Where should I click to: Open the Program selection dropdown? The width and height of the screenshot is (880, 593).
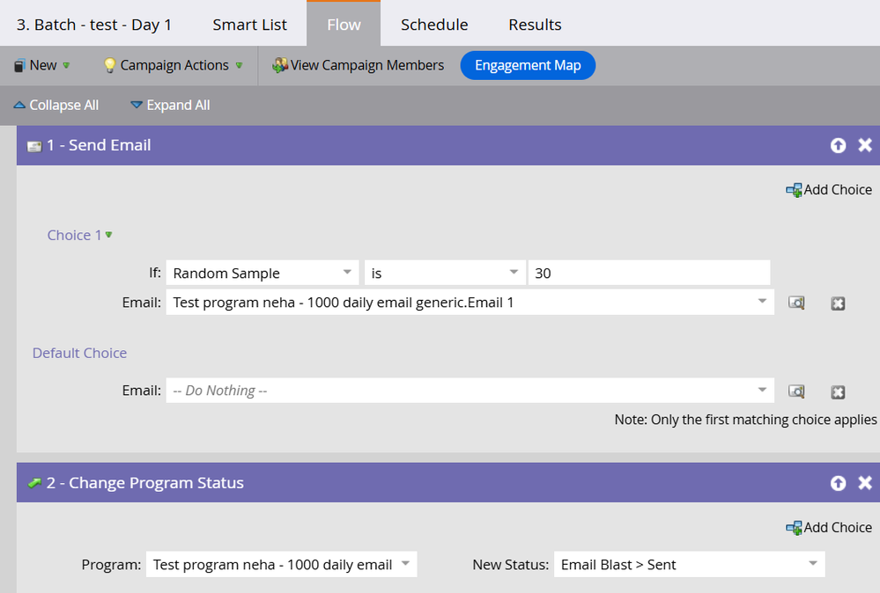coord(281,565)
